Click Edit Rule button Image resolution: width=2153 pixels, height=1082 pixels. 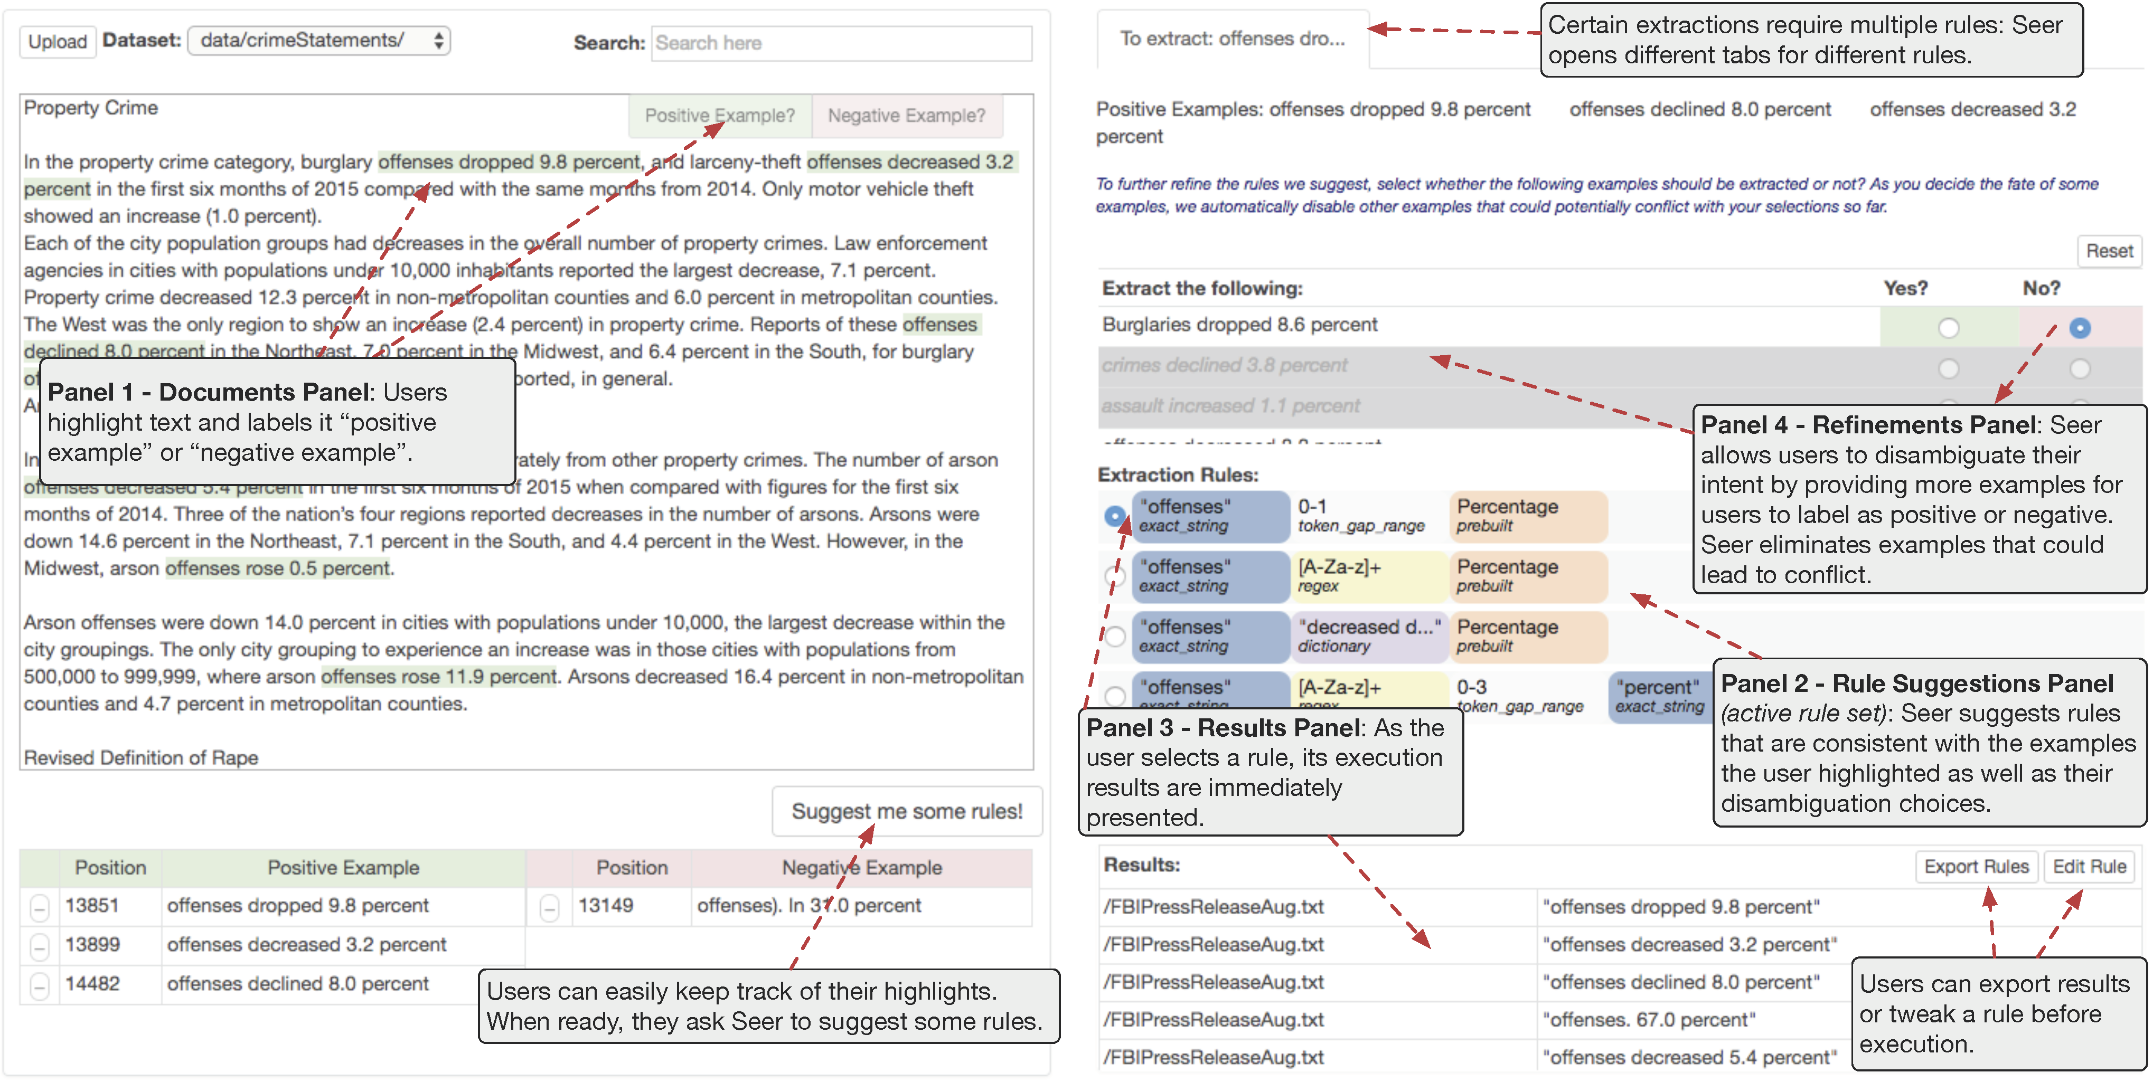coord(2089,867)
